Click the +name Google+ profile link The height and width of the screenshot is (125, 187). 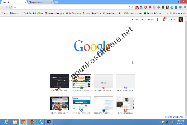(x=136, y=19)
